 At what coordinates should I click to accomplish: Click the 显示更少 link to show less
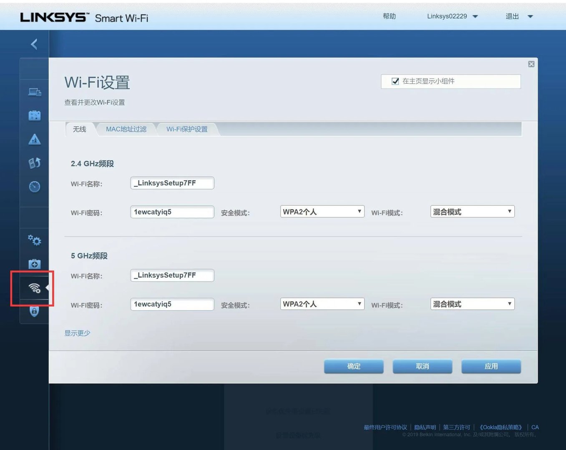point(77,332)
